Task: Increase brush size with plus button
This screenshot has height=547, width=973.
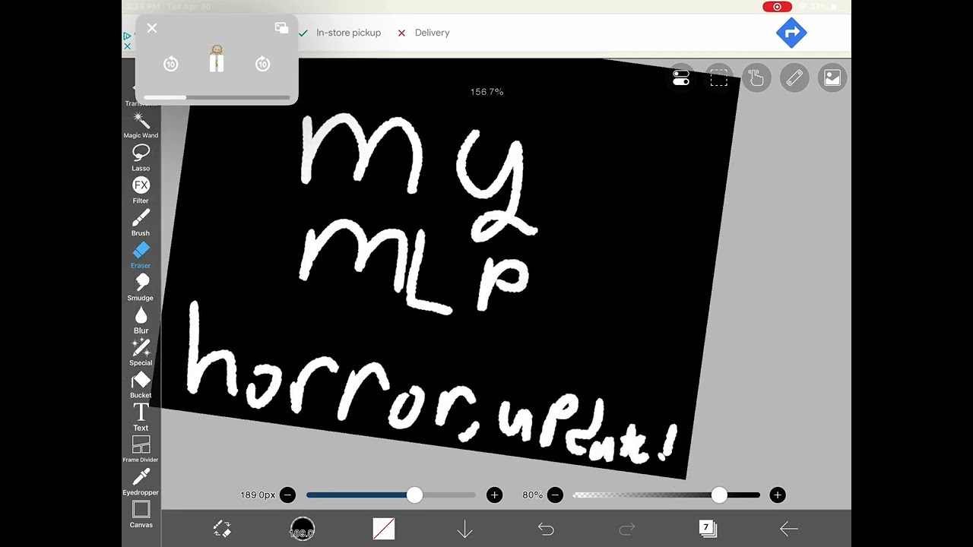Action: (x=495, y=495)
